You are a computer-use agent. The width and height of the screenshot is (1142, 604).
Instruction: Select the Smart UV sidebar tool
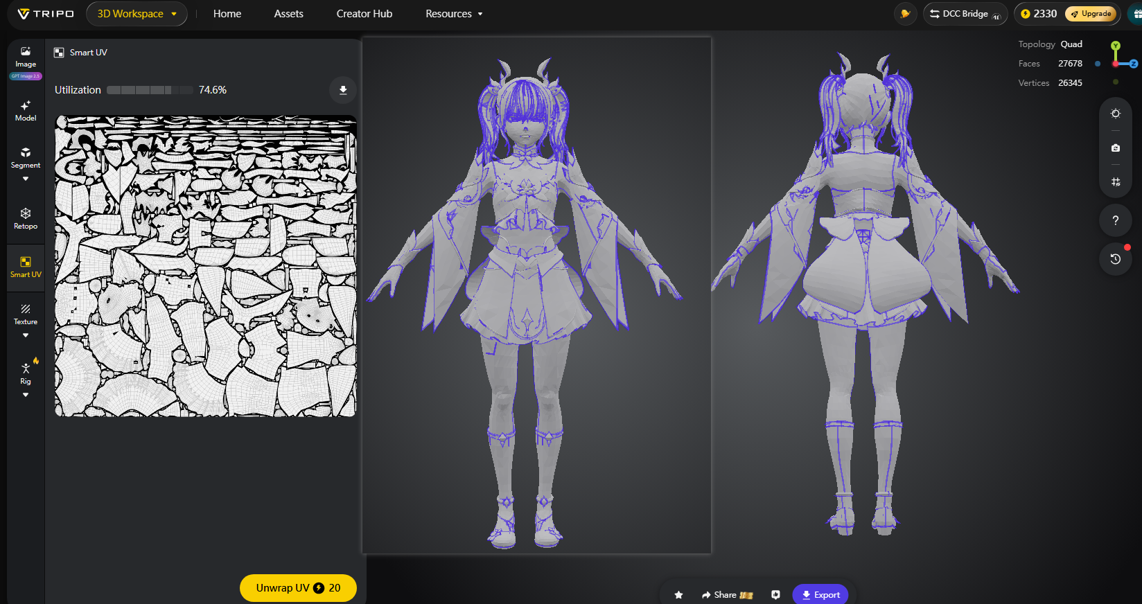[x=26, y=267]
